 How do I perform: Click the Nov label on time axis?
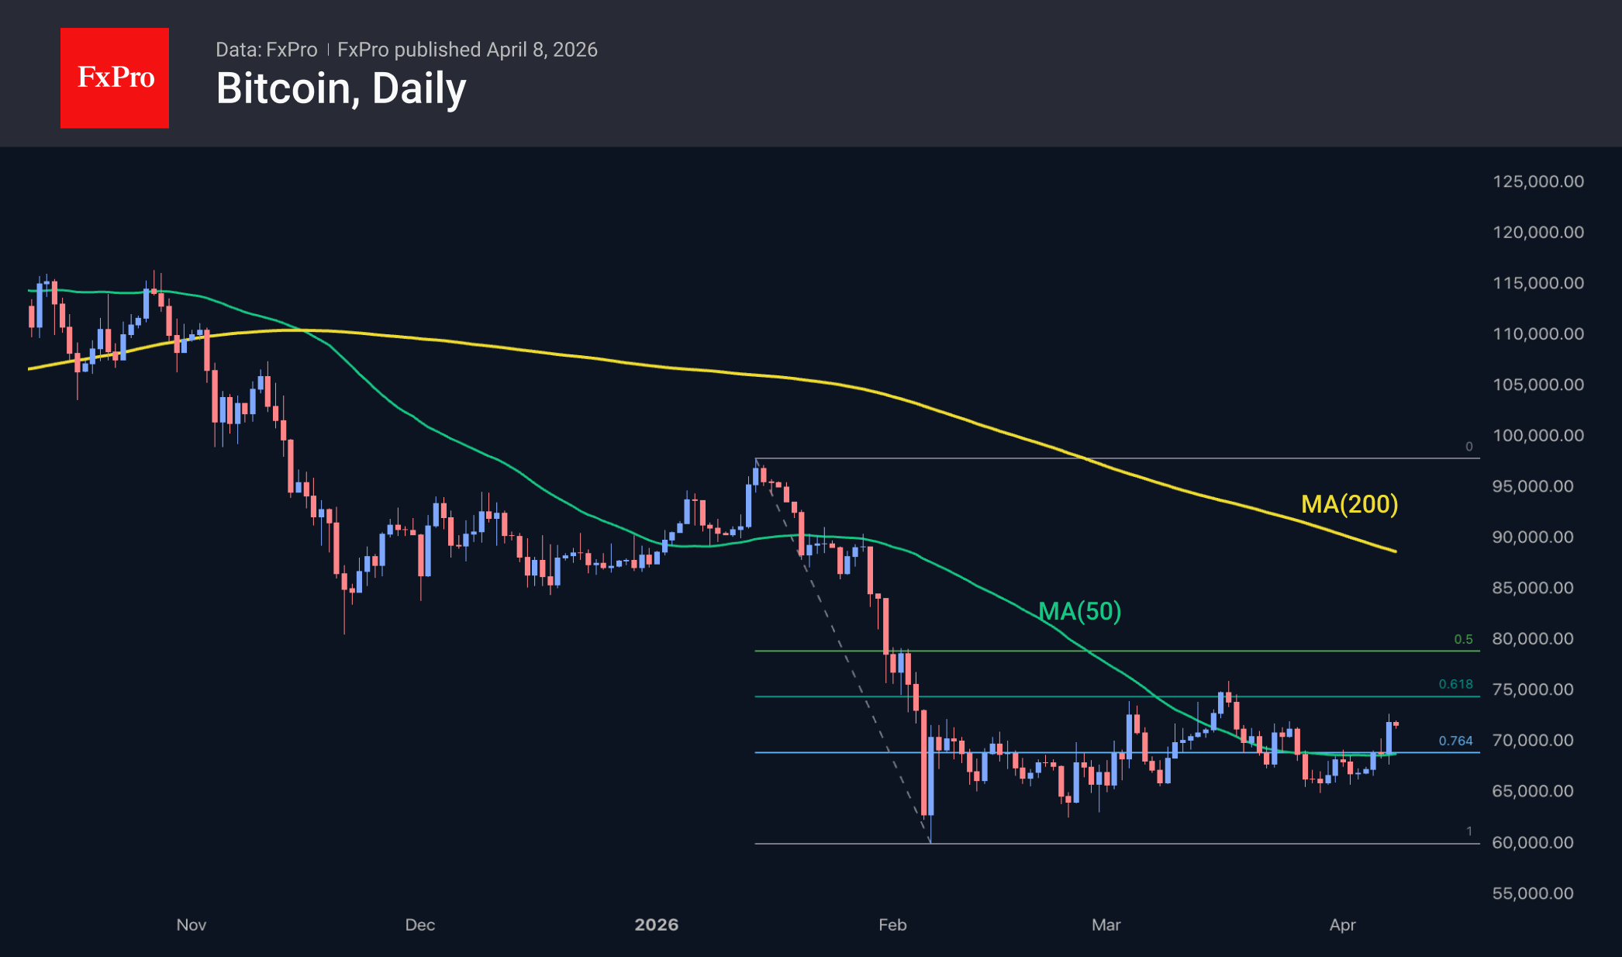click(192, 924)
